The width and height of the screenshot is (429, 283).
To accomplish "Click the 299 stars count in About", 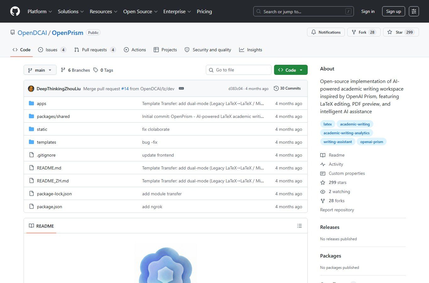I will click(338, 182).
